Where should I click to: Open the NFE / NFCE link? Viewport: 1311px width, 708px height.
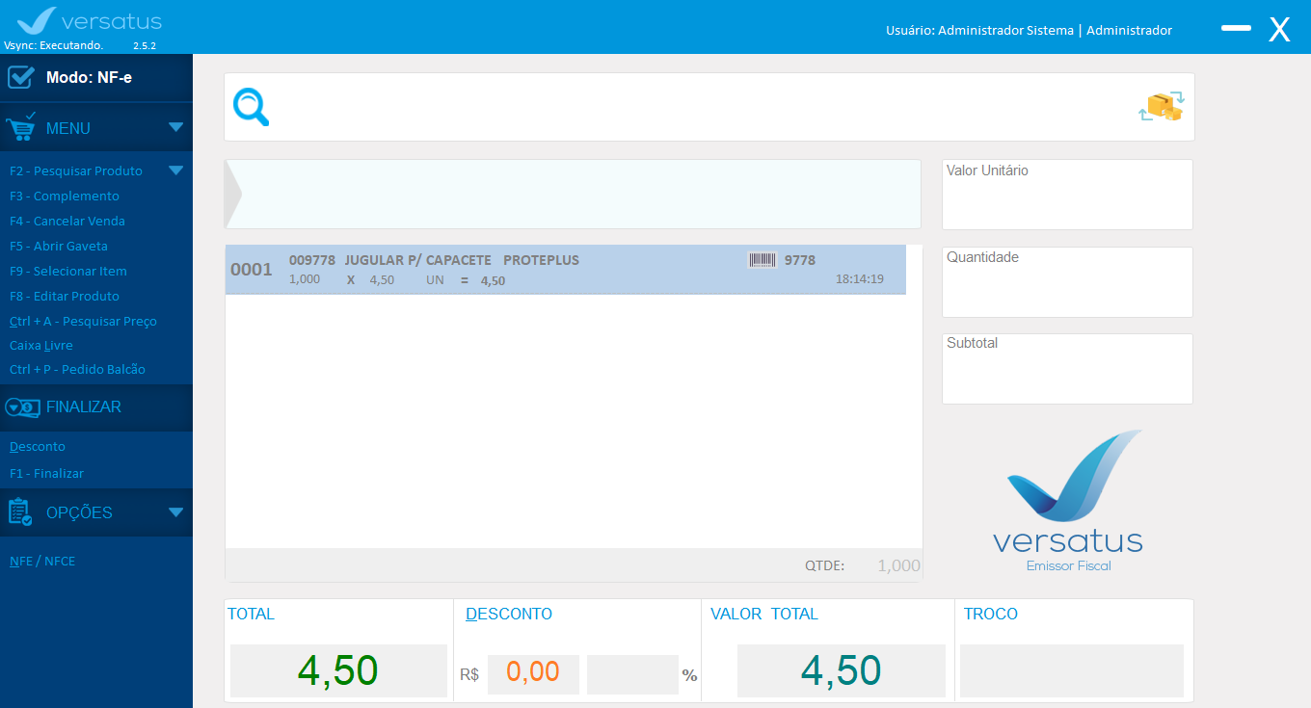tap(42, 561)
